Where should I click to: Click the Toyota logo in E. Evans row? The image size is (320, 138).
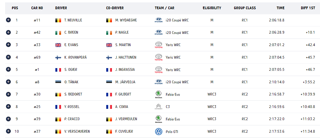[159, 45]
